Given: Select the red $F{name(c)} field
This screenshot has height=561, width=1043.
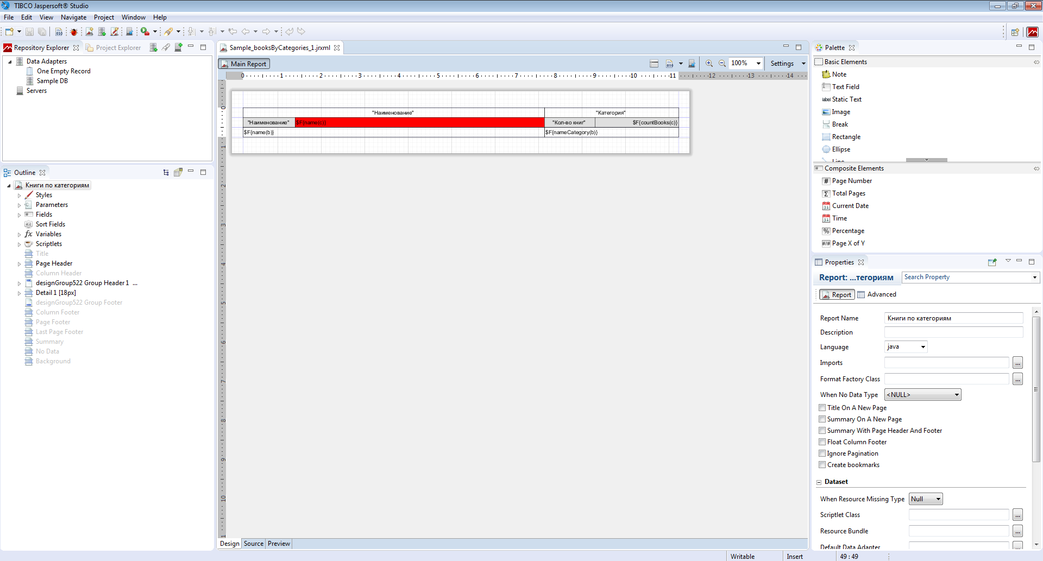Looking at the screenshot, I should click(419, 123).
